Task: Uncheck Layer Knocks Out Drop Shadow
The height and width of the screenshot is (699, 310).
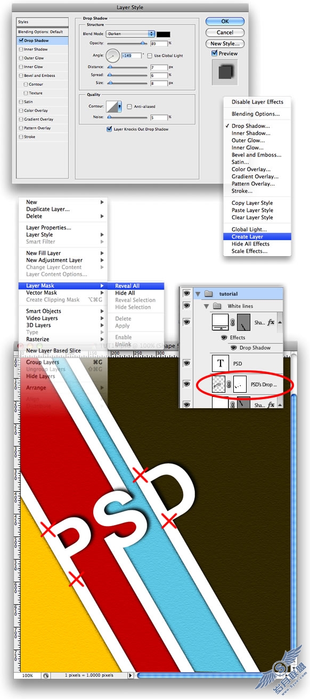Action: pyautogui.click(x=109, y=129)
